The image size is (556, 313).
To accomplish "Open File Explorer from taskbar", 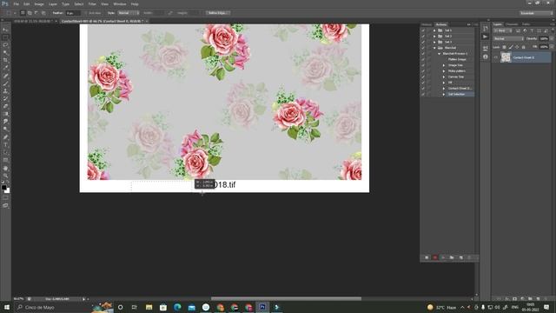I will click(149, 307).
